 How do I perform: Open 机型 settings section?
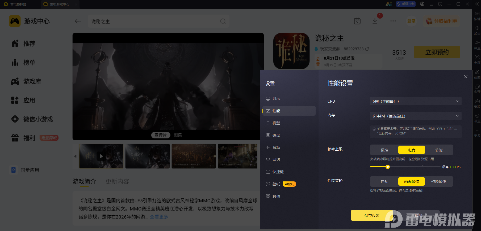pyautogui.click(x=289, y=123)
